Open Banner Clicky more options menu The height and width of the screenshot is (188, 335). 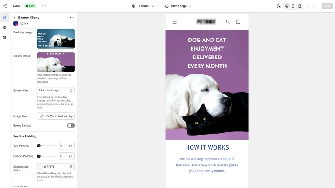coord(72,18)
